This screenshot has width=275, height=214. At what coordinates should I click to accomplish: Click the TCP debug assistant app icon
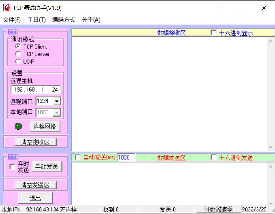7,8
